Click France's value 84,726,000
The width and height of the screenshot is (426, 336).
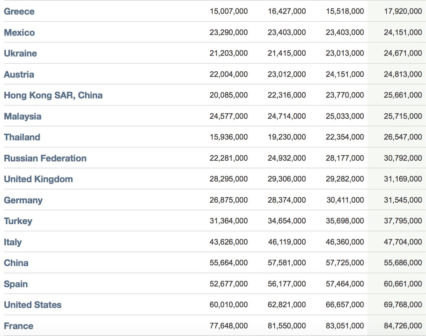point(403,326)
